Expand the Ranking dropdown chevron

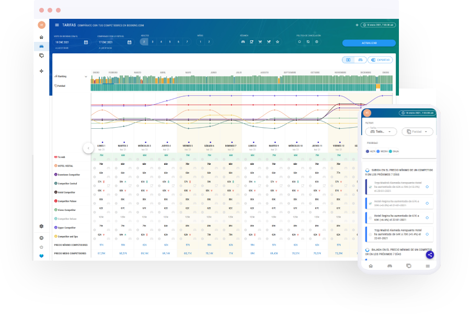pyautogui.click(x=86, y=76)
